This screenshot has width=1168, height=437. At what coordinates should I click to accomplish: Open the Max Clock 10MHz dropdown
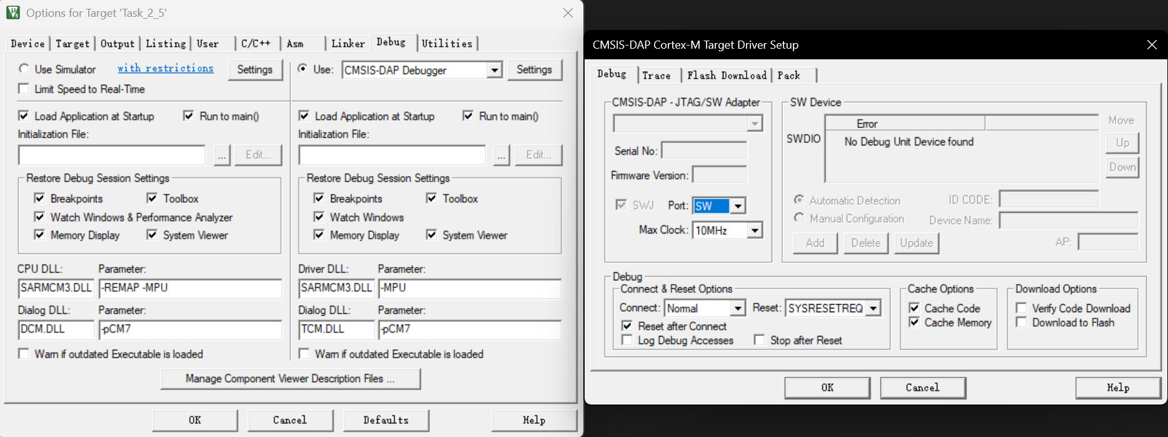755,230
